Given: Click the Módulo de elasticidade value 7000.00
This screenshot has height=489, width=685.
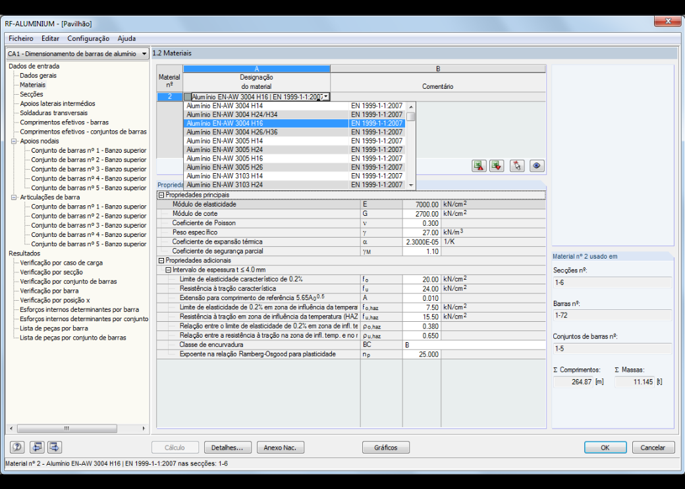Looking at the screenshot, I should pyautogui.click(x=422, y=204).
